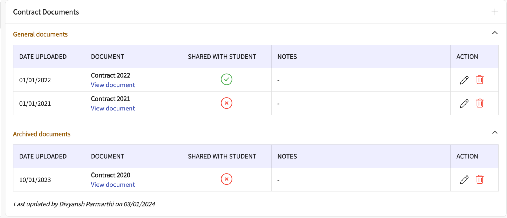The width and height of the screenshot is (507, 218).
Task: Toggle green shared checkmark for Contract 2022
Action: [227, 79]
